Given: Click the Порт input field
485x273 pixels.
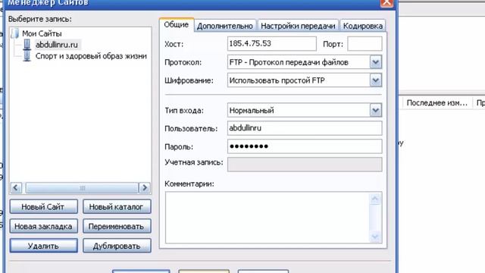Looking at the screenshot, I should click(365, 44).
